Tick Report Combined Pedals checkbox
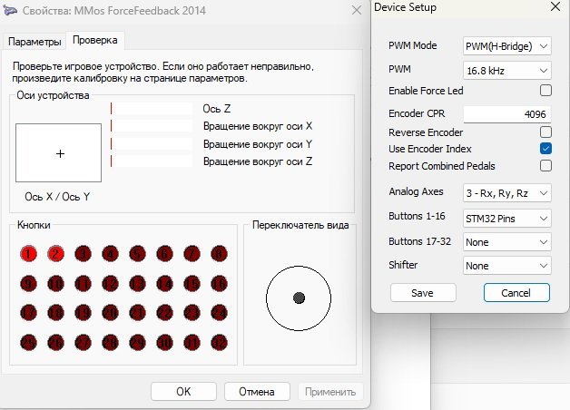 point(545,166)
